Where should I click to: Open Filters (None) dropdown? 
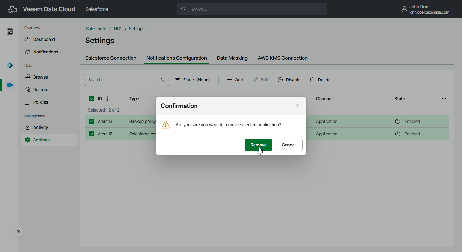(192, 80)
